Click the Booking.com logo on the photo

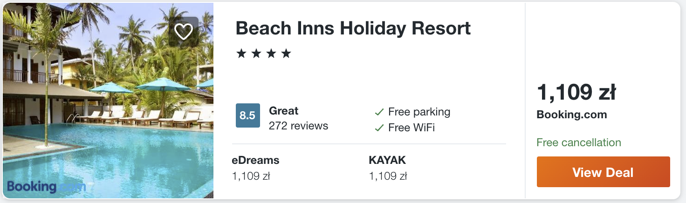pyautogui.click(x=46, y=187)
